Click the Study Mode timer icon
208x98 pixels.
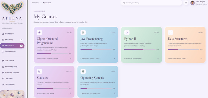3,85
